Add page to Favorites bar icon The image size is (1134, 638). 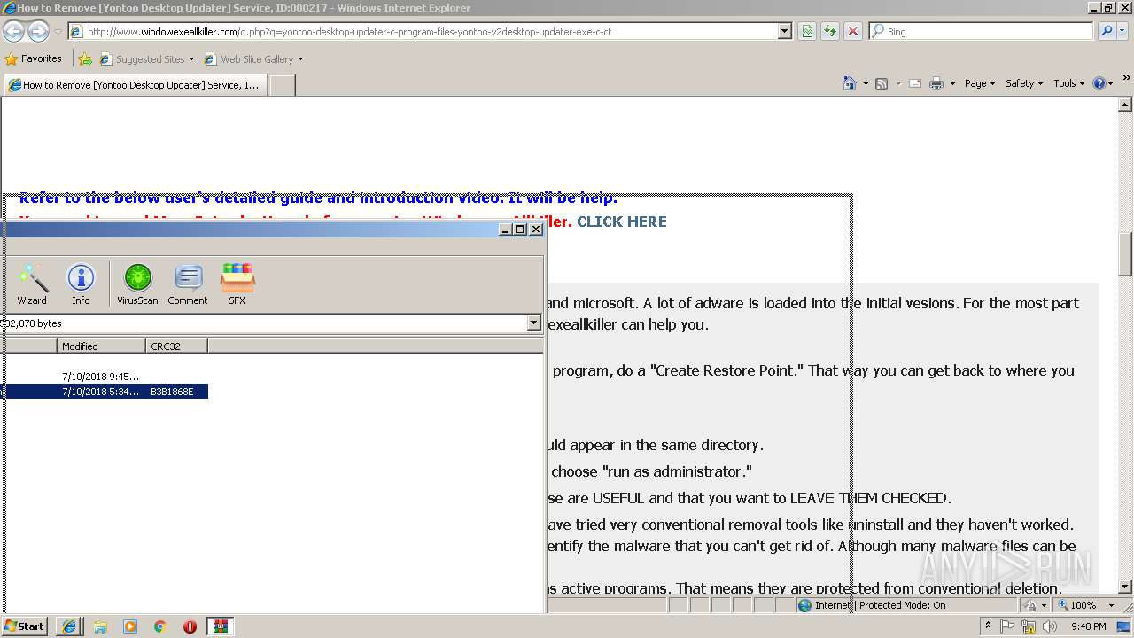(x=85, y=59)
